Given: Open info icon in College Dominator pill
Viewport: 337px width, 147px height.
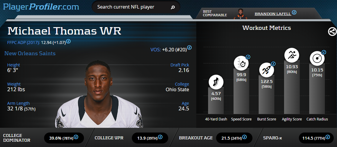Looking at the screenshot, I should click(76, 137).
